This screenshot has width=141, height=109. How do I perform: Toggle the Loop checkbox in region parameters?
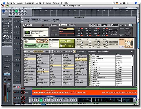click(x=8, y=23)
